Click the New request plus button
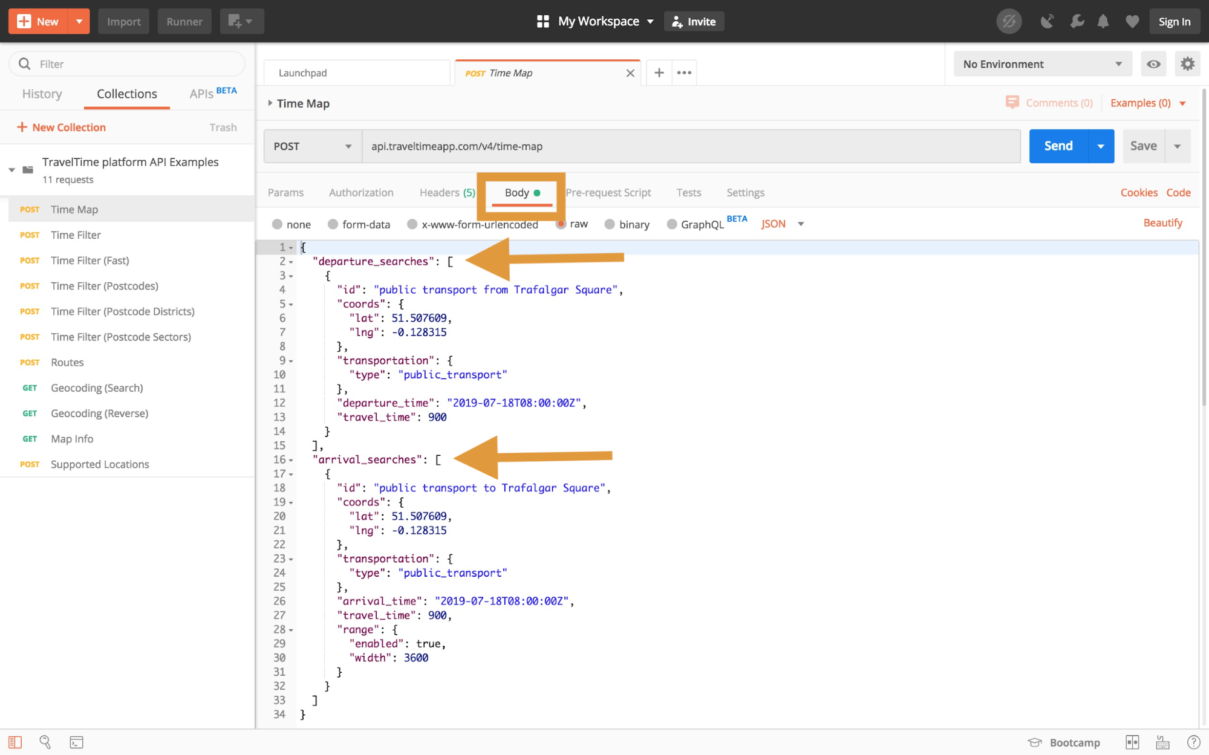 37,21
